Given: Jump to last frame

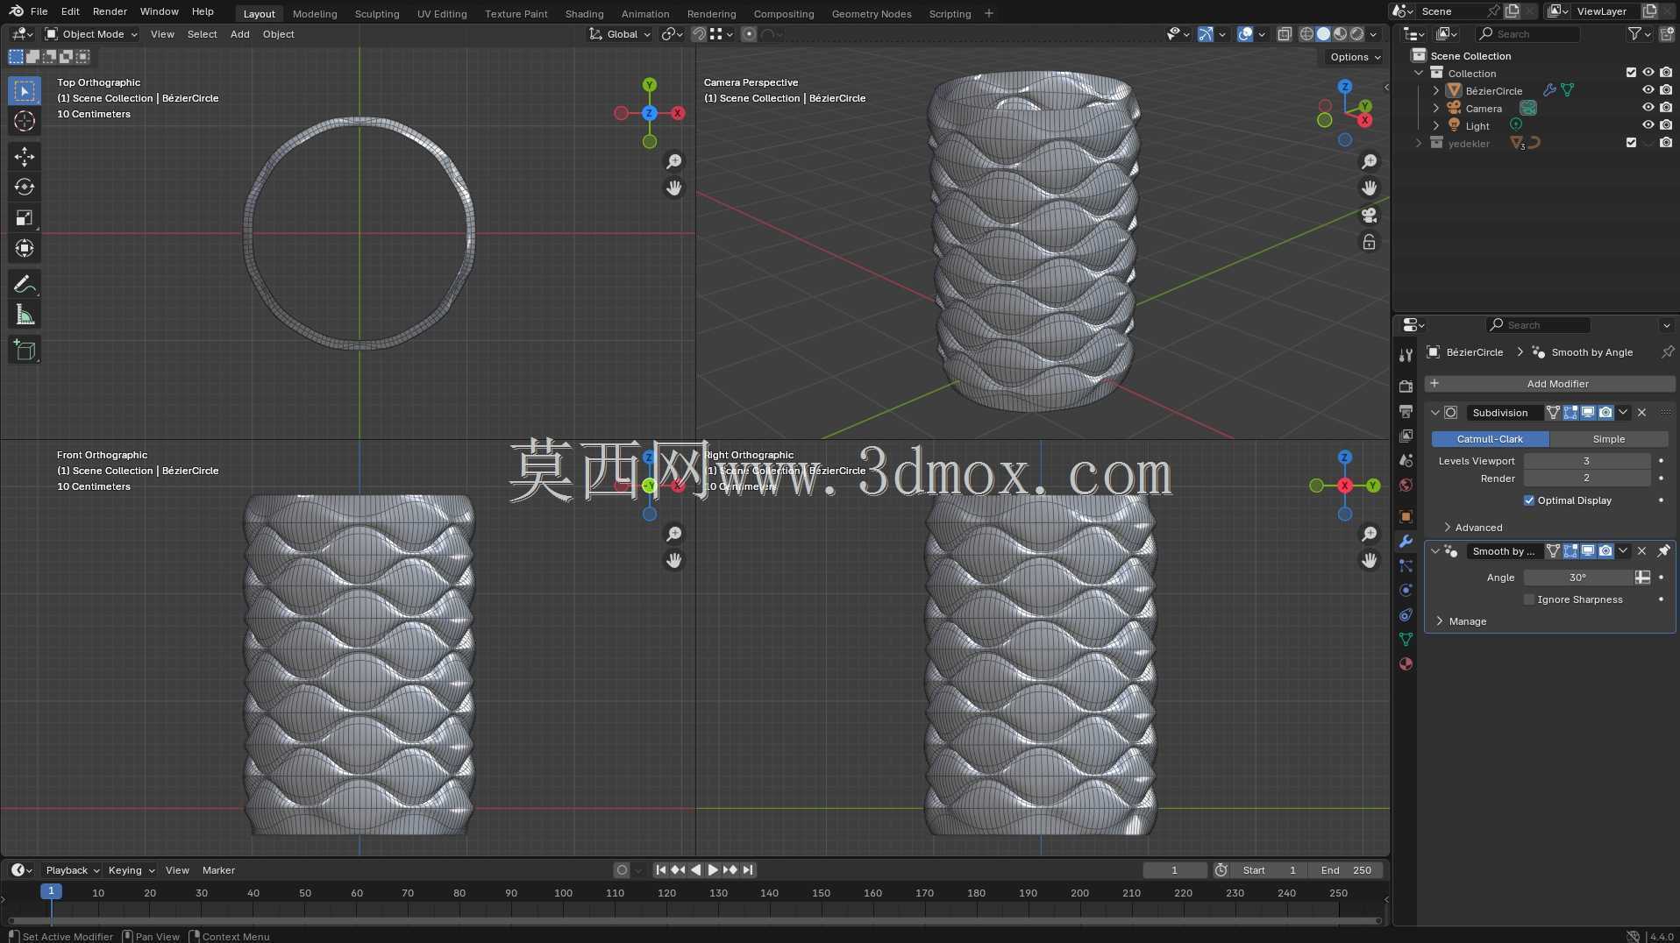Looking at the screenshot, I should point(747,870).
